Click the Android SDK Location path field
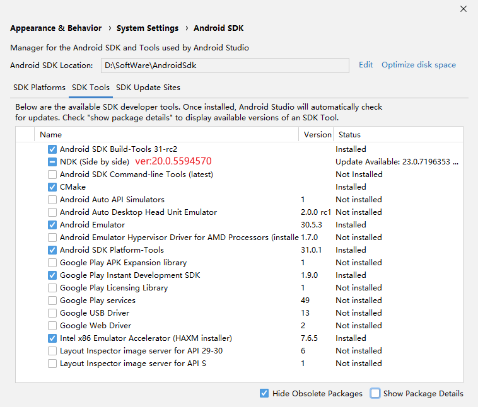The height and width of the screenshot is (407, 478). tap(225, 65)
